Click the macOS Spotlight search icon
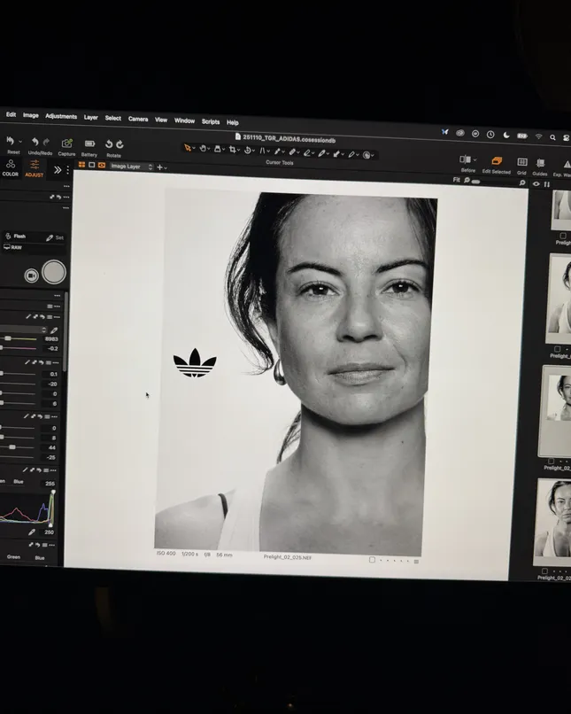The image size is (571, 714). (x=552, y=137)
